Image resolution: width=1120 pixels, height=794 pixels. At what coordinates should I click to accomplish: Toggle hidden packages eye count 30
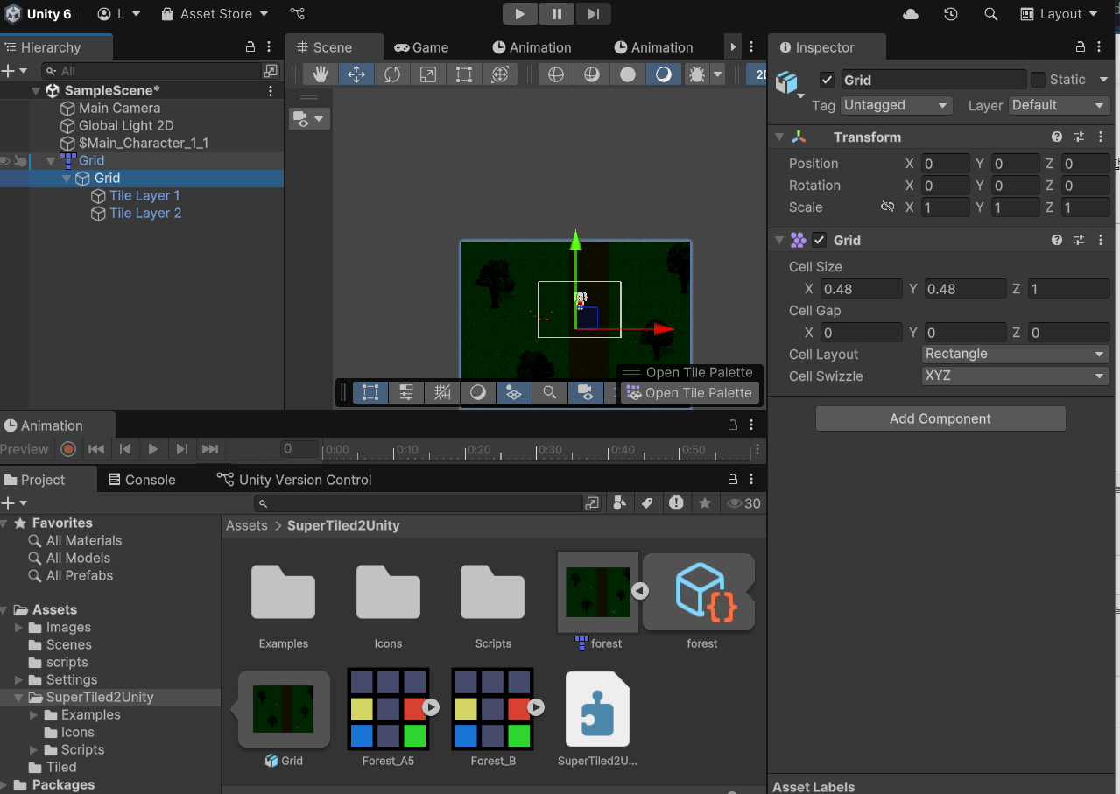(744, 503)
